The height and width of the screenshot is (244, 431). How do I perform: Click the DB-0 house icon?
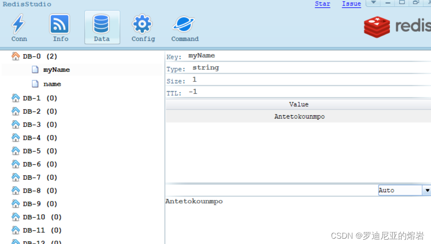click(x=16, y=56)
